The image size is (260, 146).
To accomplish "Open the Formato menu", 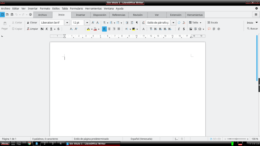I will pos(45,8).
